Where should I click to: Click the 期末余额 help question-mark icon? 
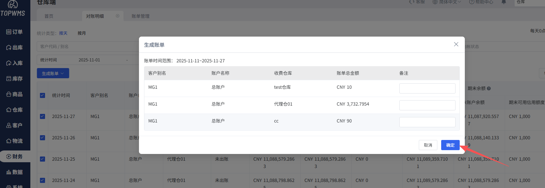coord(489,88)
